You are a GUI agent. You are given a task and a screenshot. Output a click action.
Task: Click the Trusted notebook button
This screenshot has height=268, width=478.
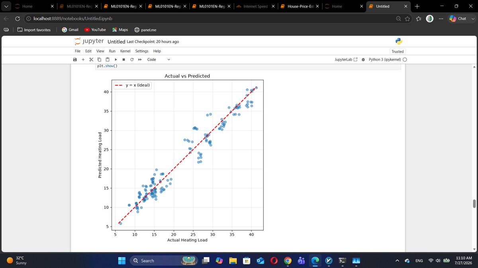click(398, 52)
